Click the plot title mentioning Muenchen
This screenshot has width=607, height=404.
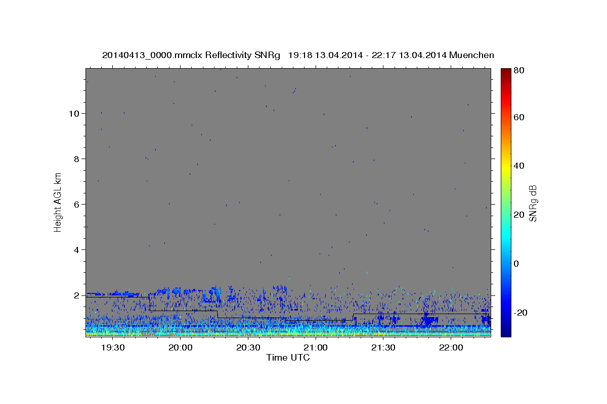point(298,55)
